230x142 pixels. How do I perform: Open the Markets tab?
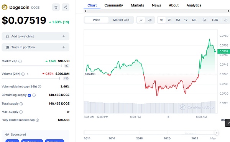tap(138, 5)
